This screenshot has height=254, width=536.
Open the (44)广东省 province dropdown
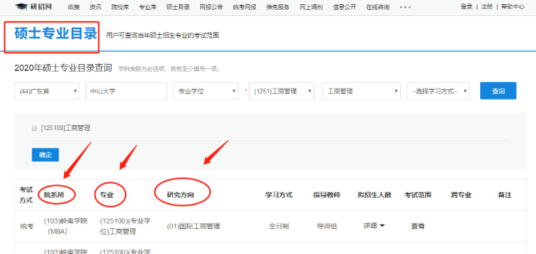click(x=47, y=91)
